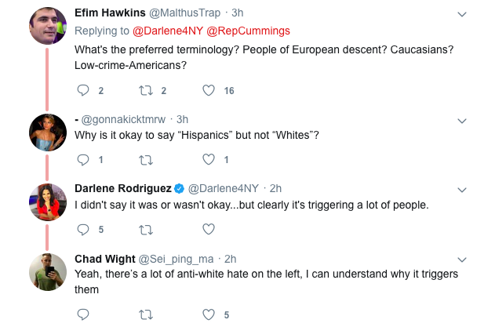Expand the options caret on Chad Wight's tweet
This screenshot has height=327, width=495.
[462, 259]
